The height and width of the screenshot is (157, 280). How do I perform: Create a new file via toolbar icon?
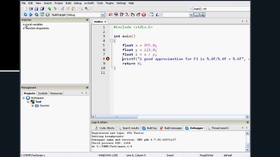[x=25, y=9]
